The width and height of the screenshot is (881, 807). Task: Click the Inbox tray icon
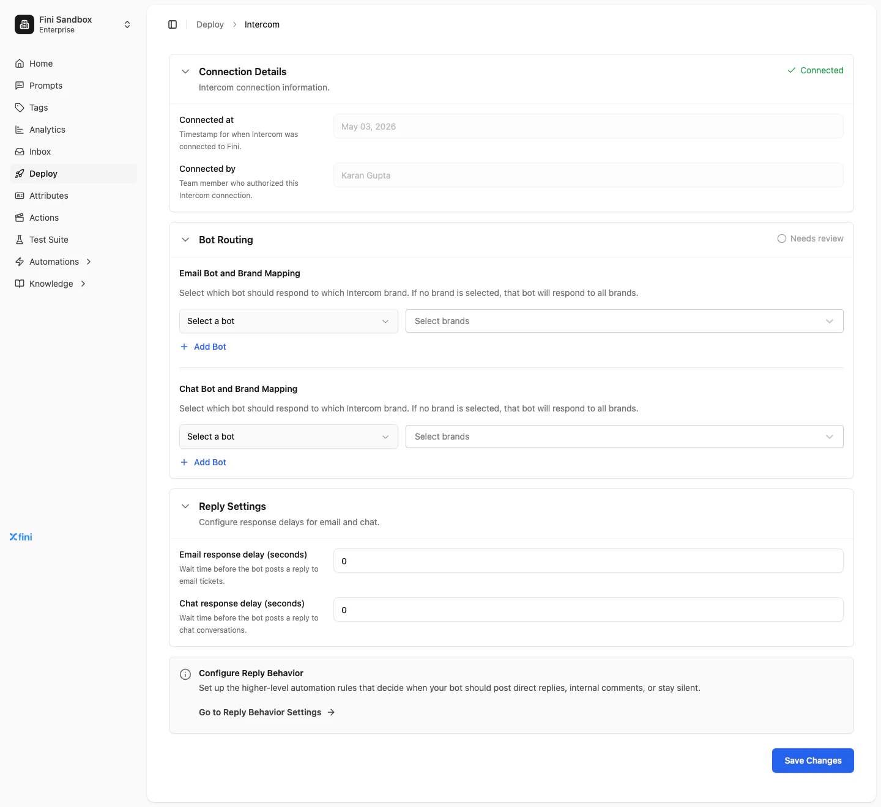point(20,152)
